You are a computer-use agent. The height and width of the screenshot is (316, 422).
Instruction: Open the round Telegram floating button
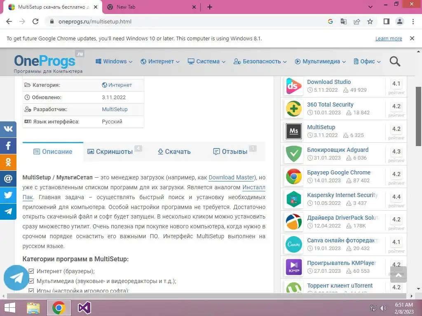[x=16, y=278]
